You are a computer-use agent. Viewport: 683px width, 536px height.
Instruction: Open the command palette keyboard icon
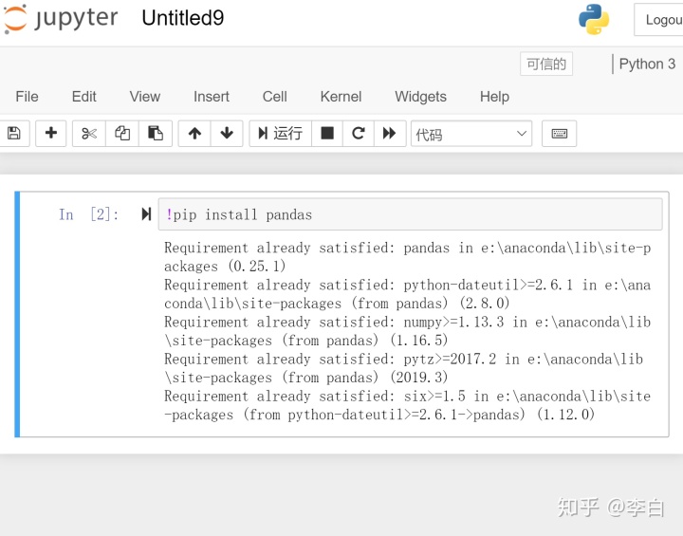pyautogui.click(x=560, y=134)
